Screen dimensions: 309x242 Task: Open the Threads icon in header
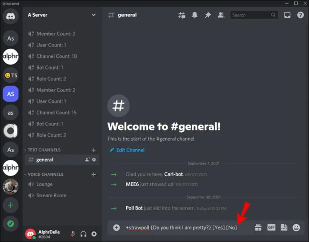click(181, 15)
